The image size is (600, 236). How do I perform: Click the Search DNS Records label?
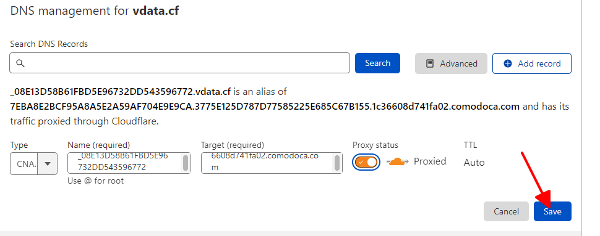[x=49, y=44]
